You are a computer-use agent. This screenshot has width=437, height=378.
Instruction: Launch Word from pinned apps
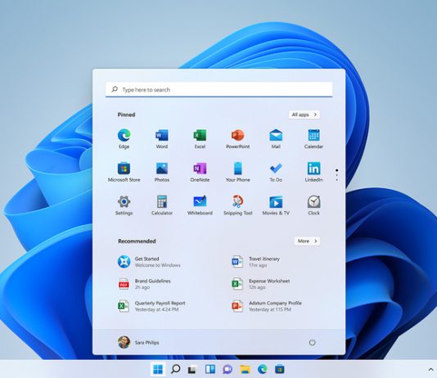coord(162,138)
